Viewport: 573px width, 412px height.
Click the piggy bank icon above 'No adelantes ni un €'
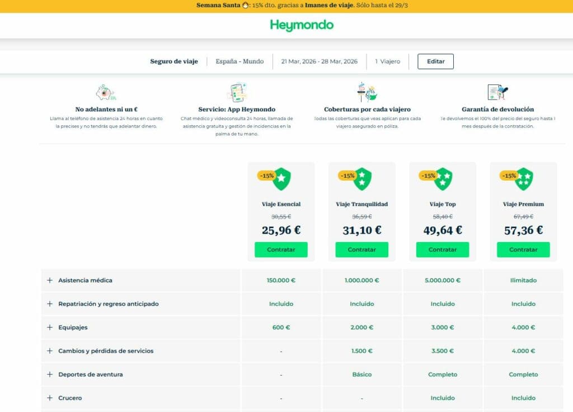pos(106,92)
